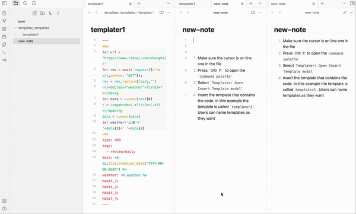Open graph view from the ribbon
The image size is (356, 214).
pyautogui.click(x=4, y=21)
